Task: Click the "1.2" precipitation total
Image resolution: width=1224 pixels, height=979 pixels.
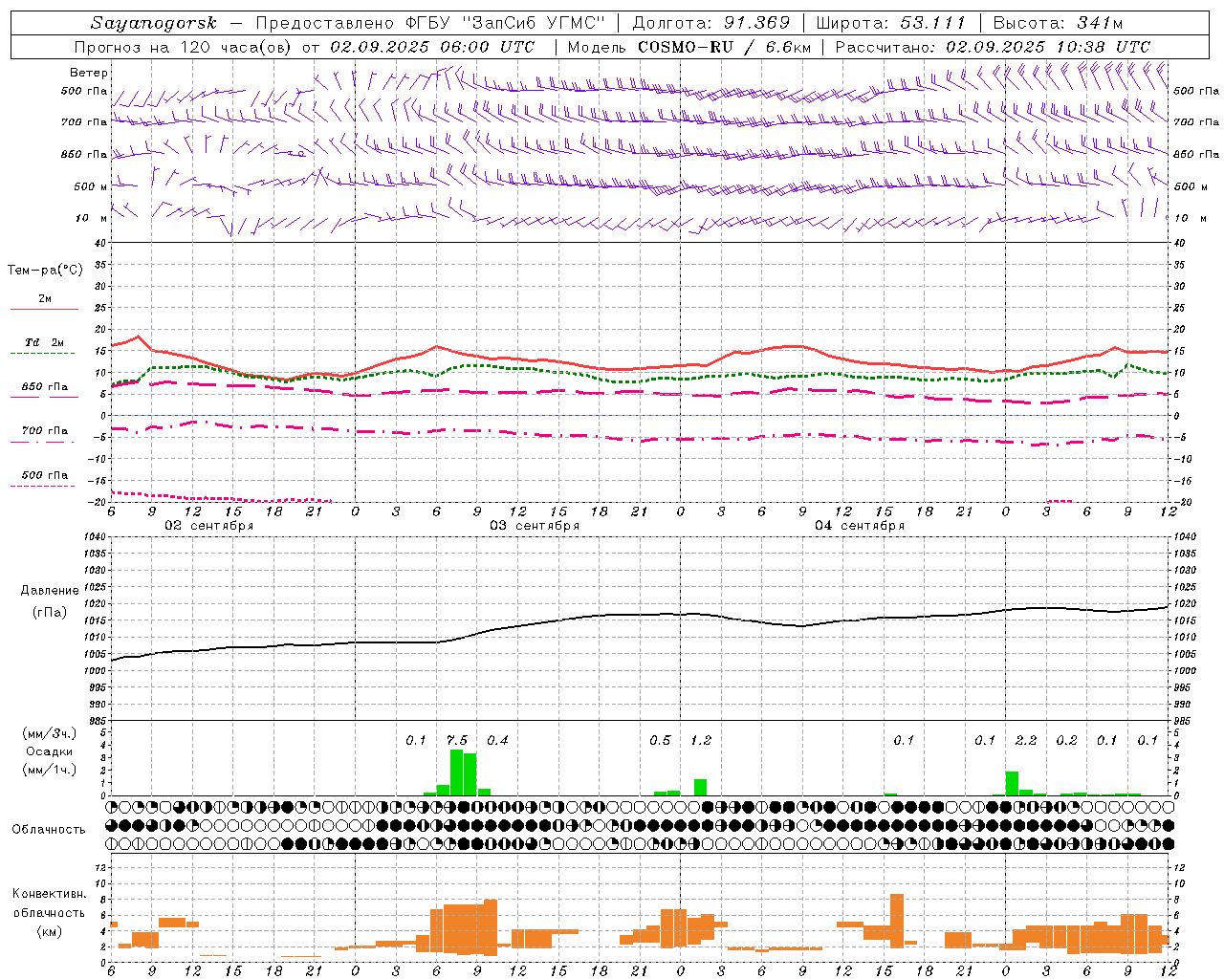Action: [x=701, y=741]
